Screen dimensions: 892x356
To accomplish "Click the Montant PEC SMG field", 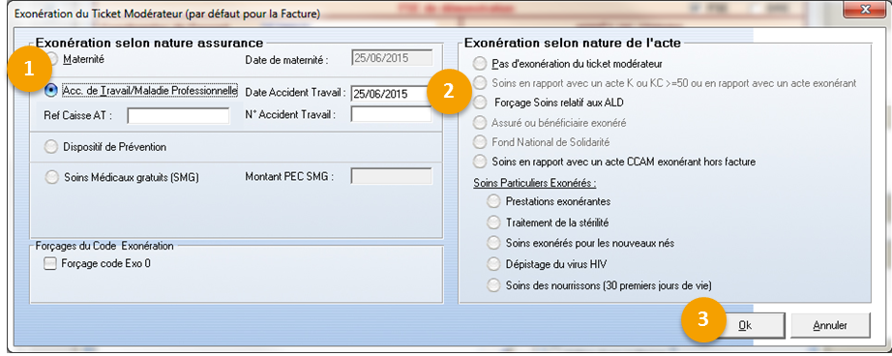I will (x=392, y=176).
